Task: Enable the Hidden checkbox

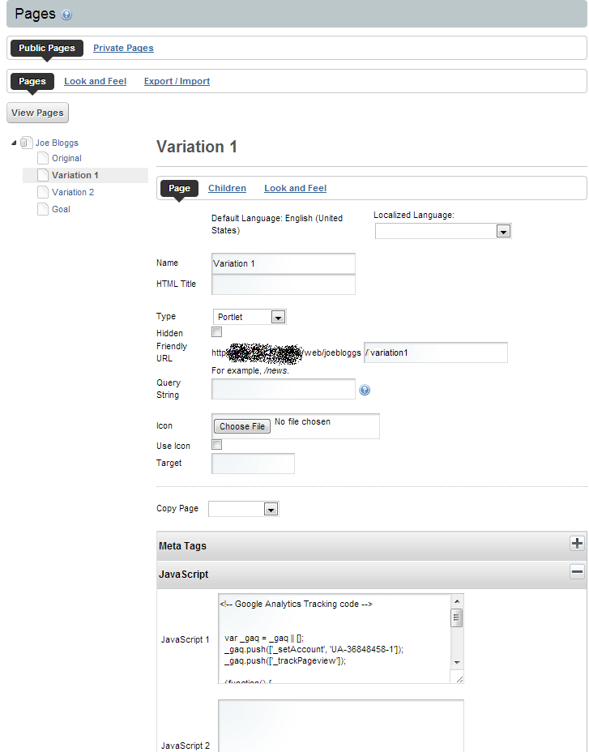Action: (x=216, y=332)
